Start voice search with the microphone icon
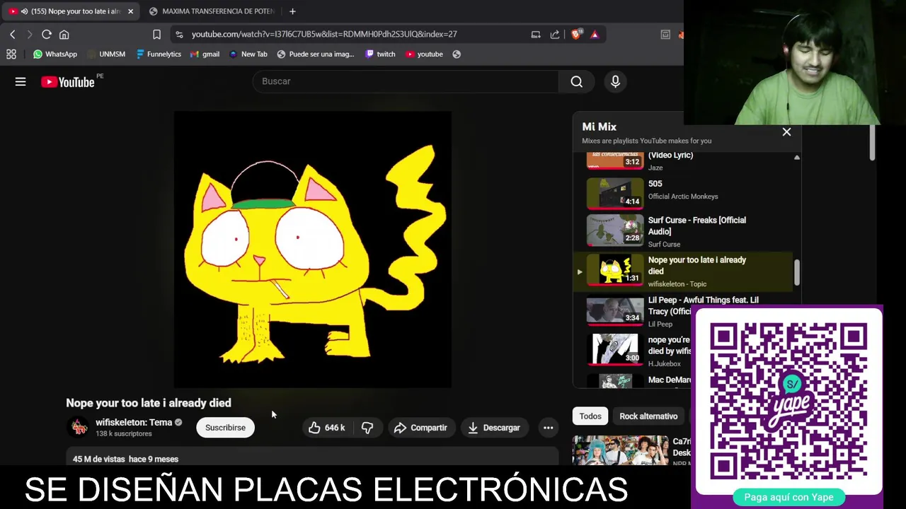The image size is (906, 509). 615,81
